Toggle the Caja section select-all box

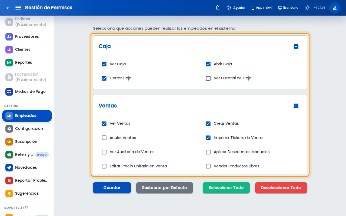296,46
